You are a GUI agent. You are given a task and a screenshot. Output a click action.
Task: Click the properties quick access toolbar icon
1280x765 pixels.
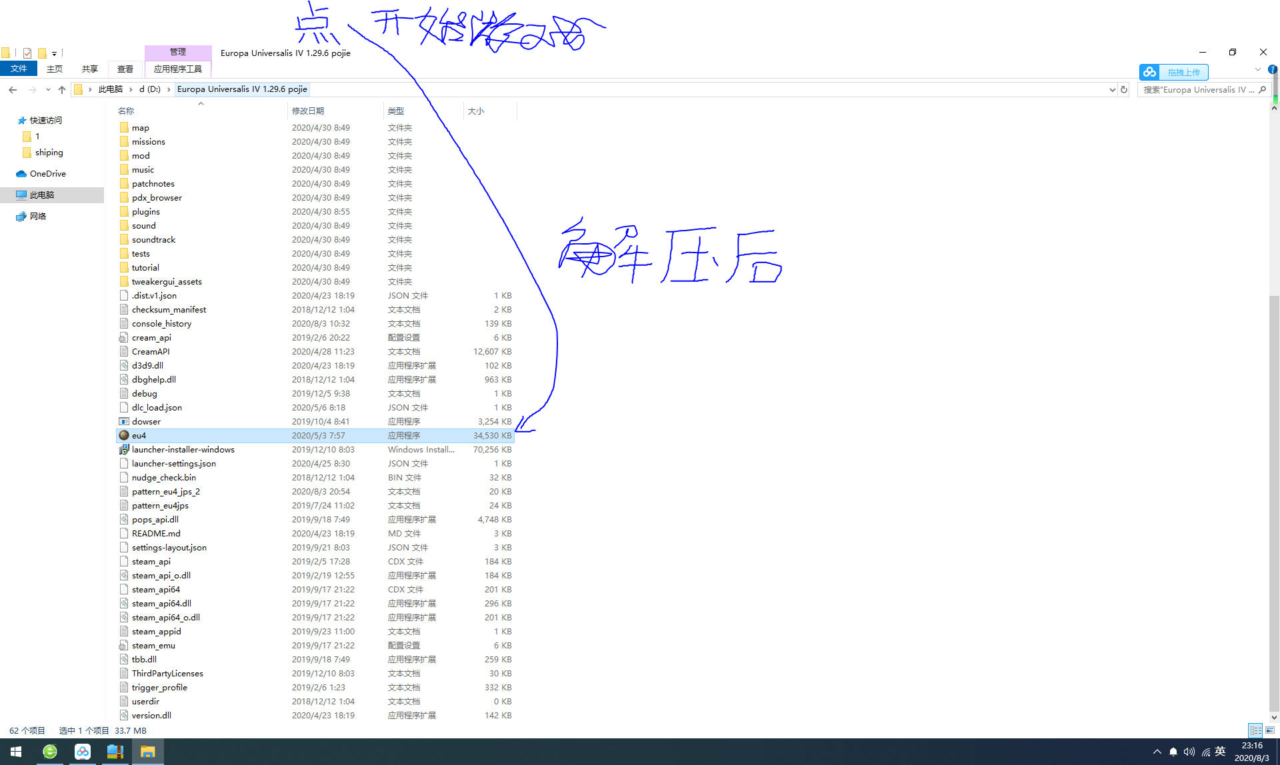pyautogui.click(x=27, y=53)
